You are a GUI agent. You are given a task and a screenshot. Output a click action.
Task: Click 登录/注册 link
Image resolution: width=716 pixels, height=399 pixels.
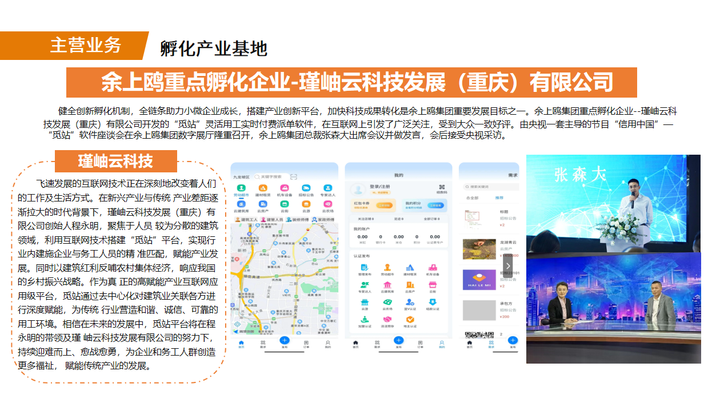pyautogui.click(x=379, y=187)
